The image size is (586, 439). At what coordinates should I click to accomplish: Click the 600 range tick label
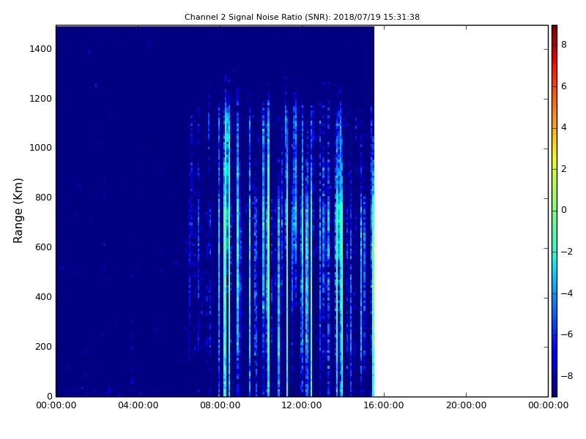43,247
